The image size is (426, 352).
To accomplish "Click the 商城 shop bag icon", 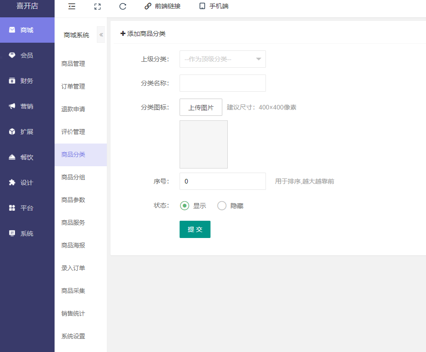I will point(12,30).
